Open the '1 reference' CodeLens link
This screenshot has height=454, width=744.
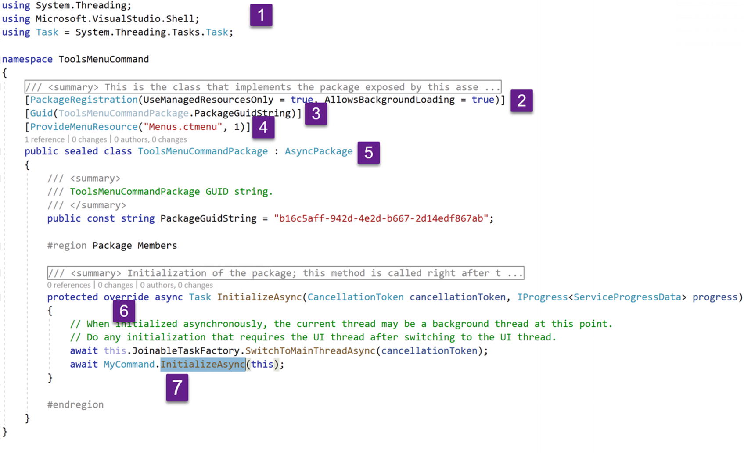point(44,139)
